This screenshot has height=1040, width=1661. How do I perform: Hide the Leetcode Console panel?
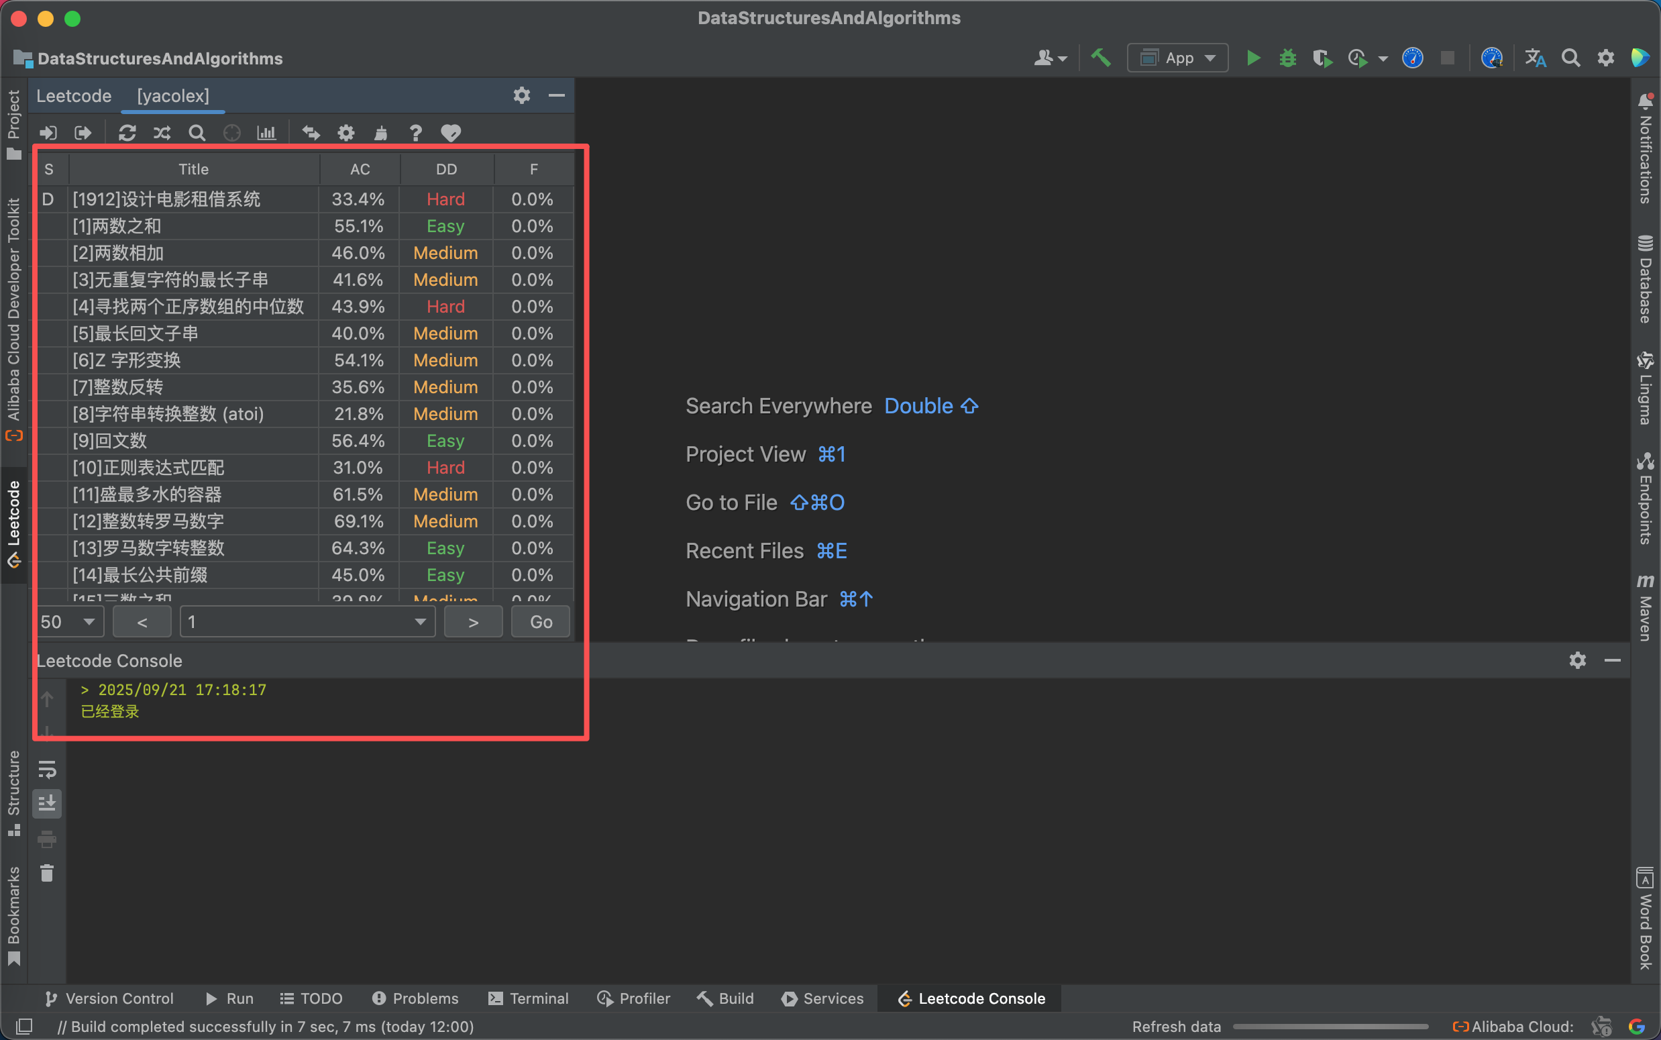1613,660
